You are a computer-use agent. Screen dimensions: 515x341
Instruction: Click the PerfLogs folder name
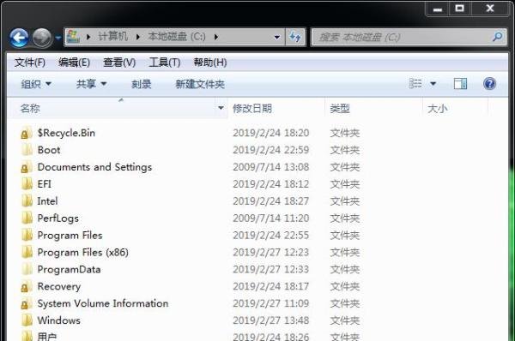(x=58, y=218)
